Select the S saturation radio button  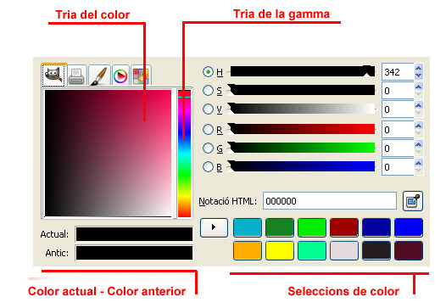[208, 91]
